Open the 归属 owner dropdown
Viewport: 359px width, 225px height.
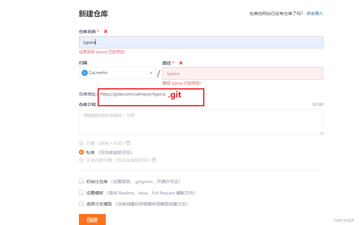tap(117, 73)
